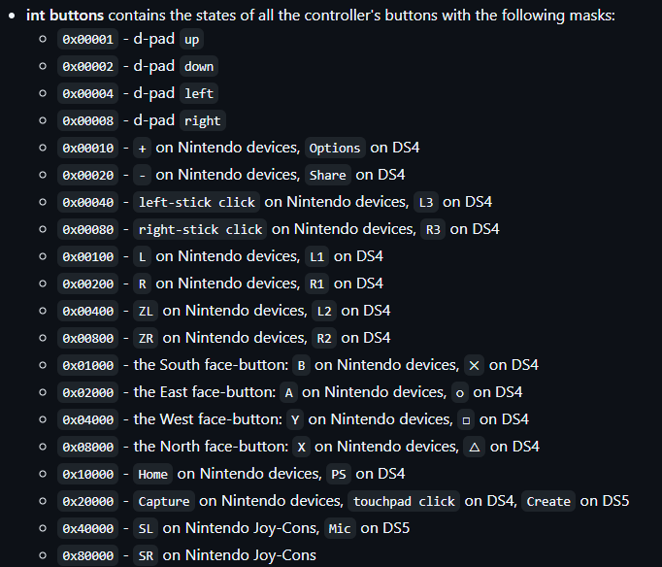Click the 'Options' code label
The width and height of the screenshot is (662, 567).
[335, 148]
